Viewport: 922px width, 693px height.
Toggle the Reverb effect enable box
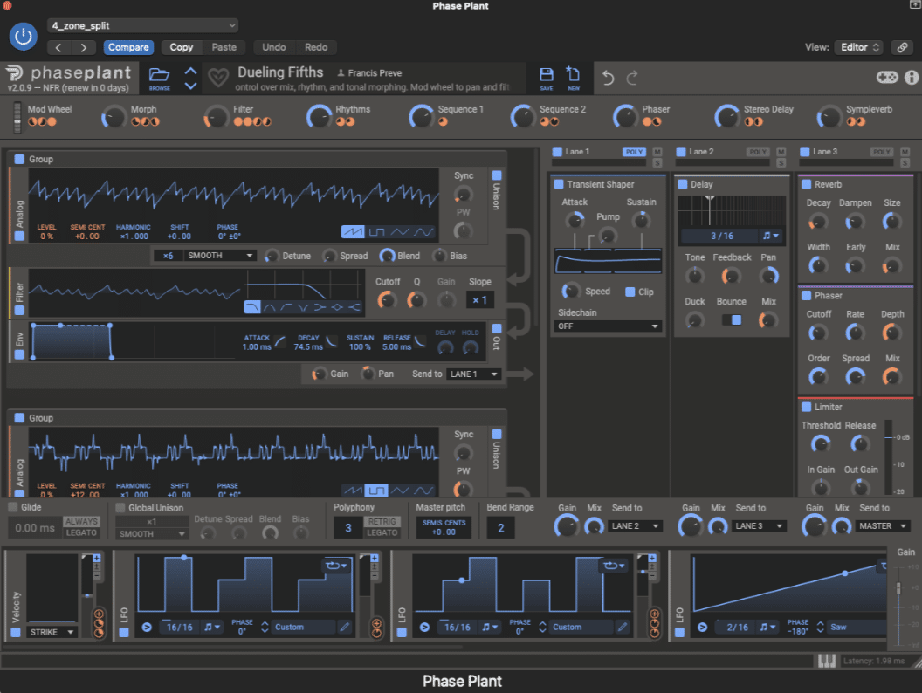pos(807,184)
